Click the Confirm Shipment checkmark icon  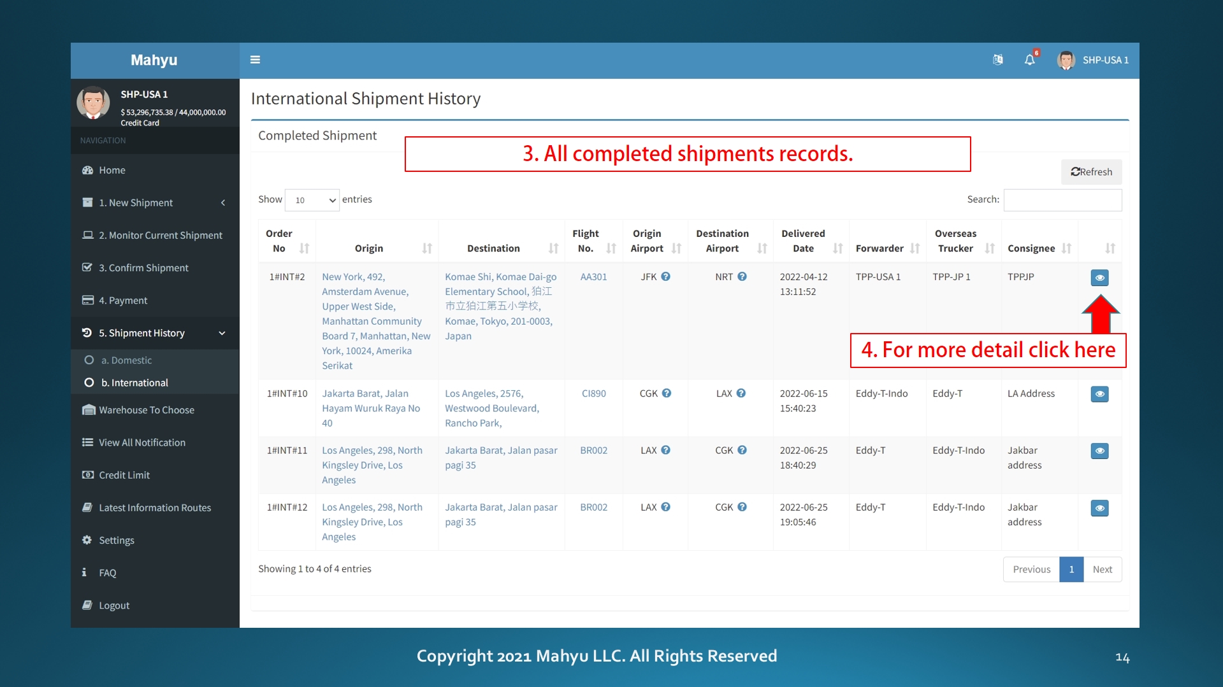coord(88,267)
